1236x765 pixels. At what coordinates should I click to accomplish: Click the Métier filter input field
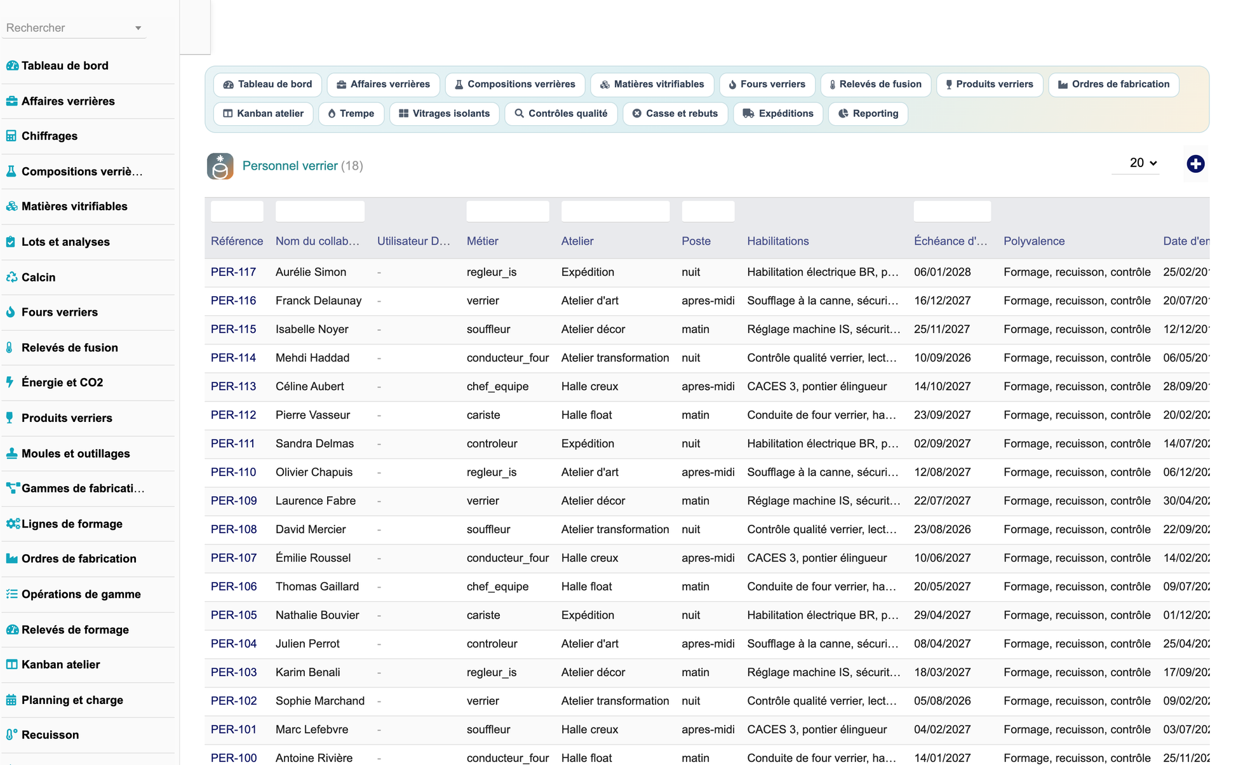(x=507, y=211)
